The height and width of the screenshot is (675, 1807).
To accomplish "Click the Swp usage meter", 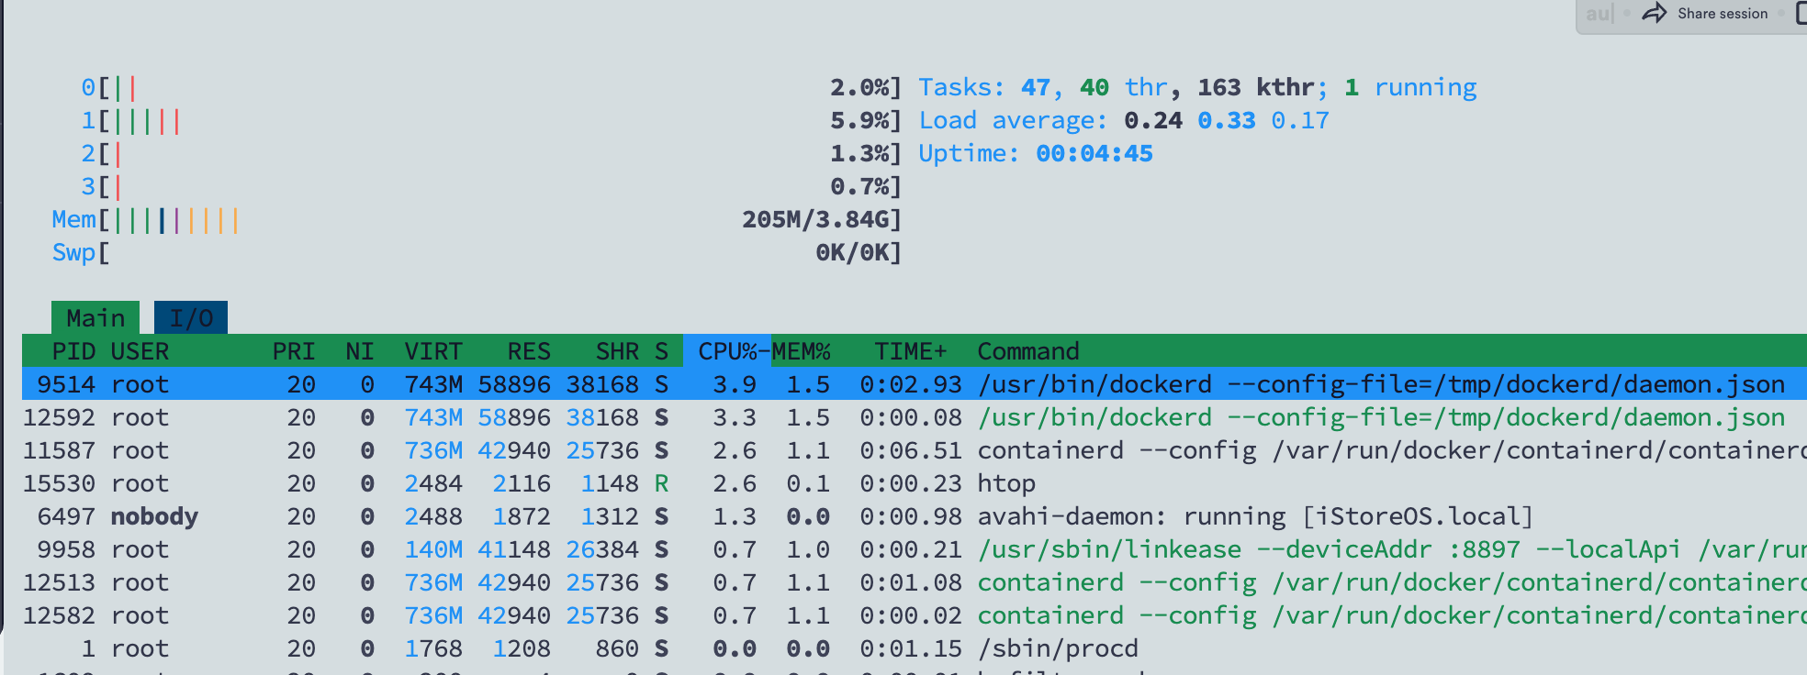I will 477,252.
